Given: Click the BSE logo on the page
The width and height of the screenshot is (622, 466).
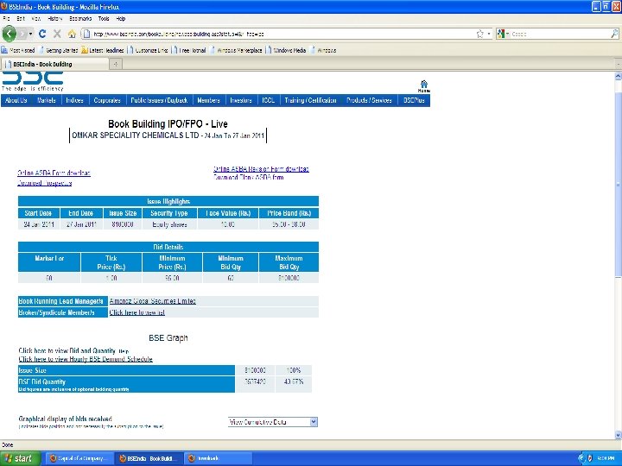Looking at the screenshot, I should click(x=32, y=81).
